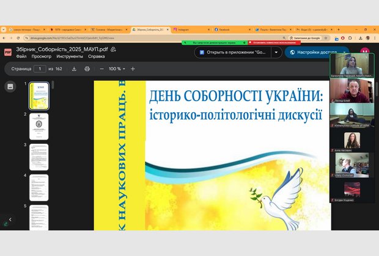379x256 pixels.
Task: Click the print document icon
Action: point(87,69)
